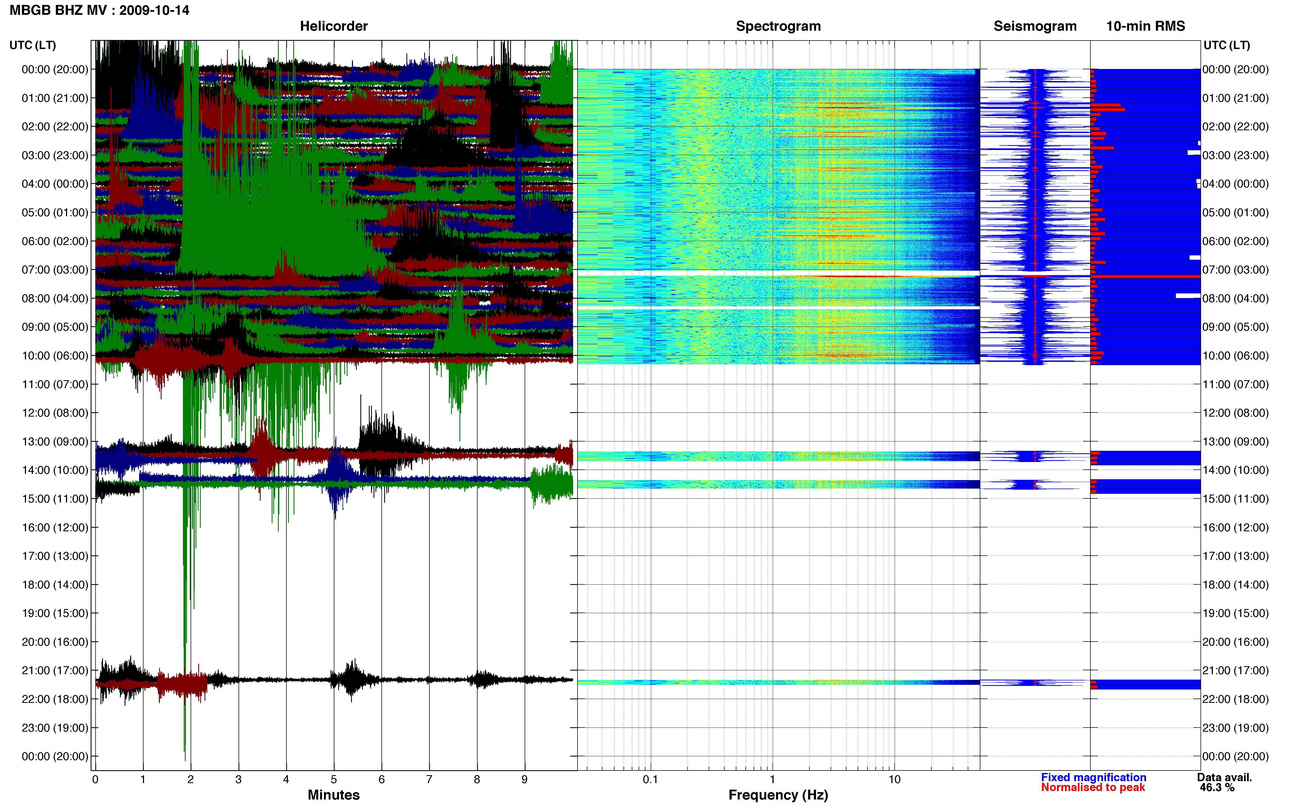Click the 46.3 % data availability value
This screenshot has height=811, width=1298.
pos(1217,787)
